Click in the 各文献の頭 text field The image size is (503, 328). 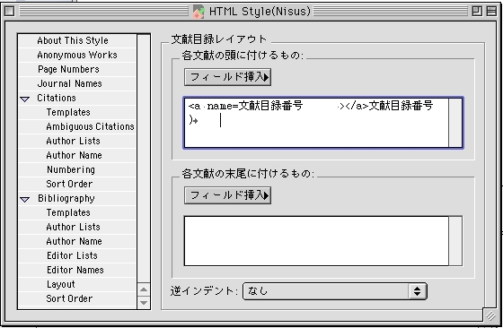coord(316,123)
